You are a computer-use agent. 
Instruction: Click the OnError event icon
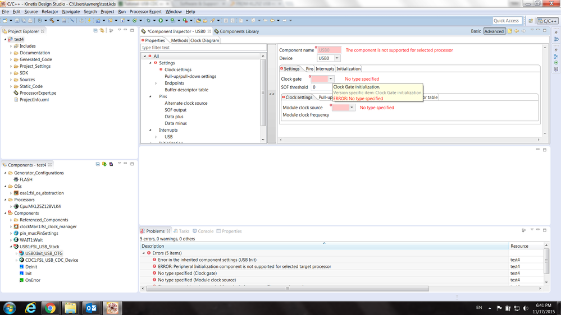[21, 280]
